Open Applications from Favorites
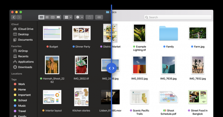223x117 pixels. 24,62
